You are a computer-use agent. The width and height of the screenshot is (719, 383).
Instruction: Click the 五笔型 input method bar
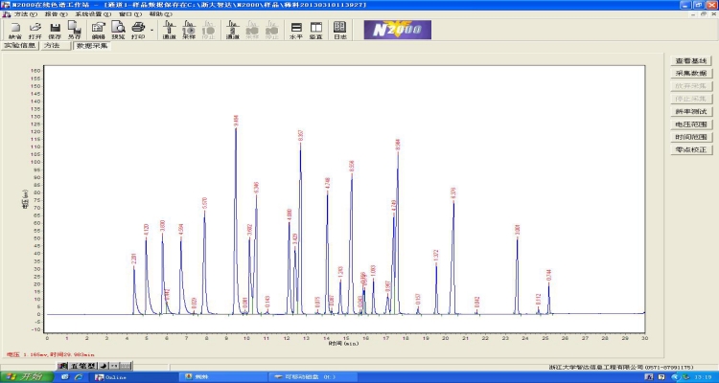[x=82, y=366]
